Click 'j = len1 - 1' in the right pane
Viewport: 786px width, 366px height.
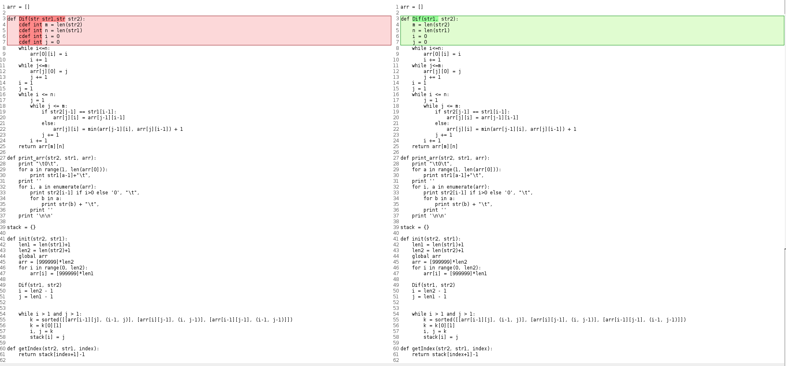(429, 297)
